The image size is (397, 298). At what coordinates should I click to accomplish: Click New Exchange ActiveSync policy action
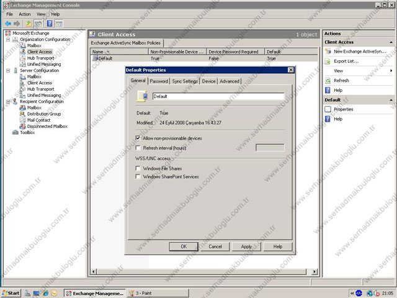(360, 52)
